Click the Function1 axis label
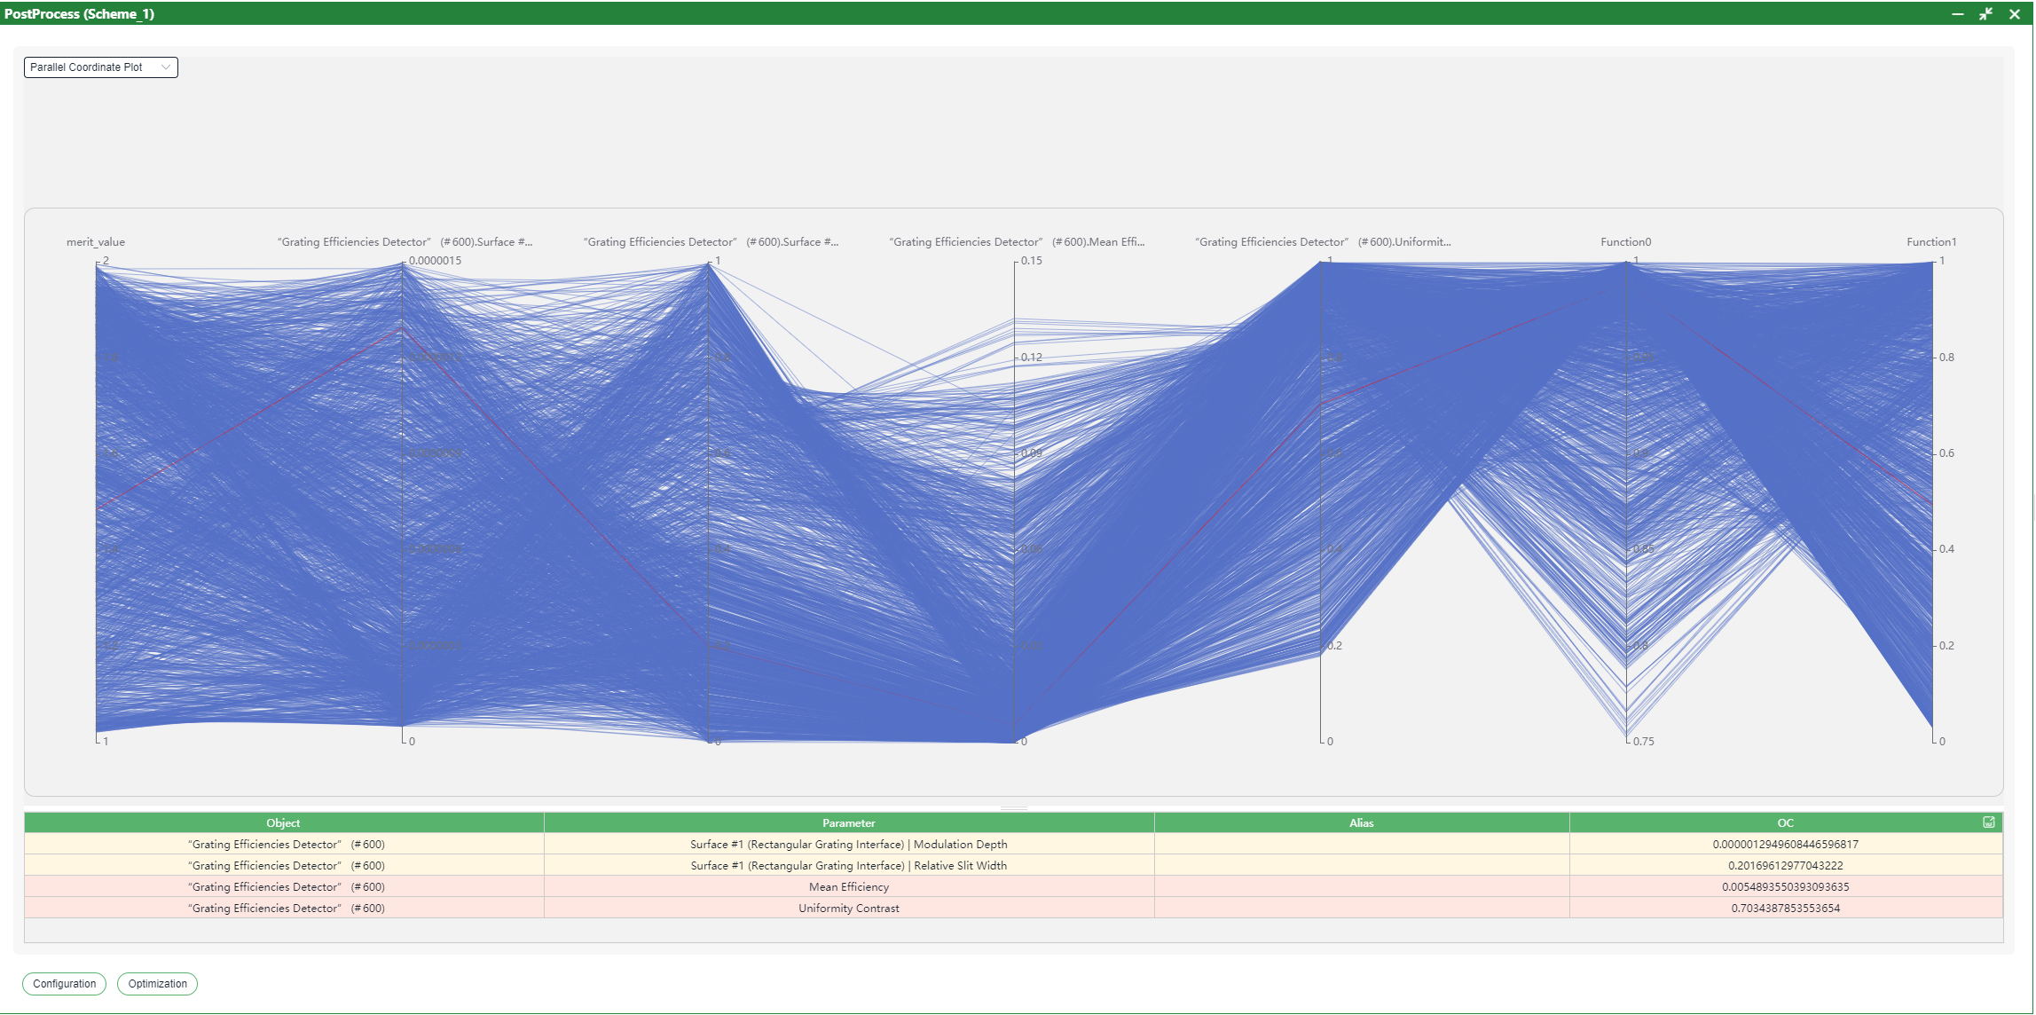This screenshot has height=1015, width=2036. [1931, 242]
